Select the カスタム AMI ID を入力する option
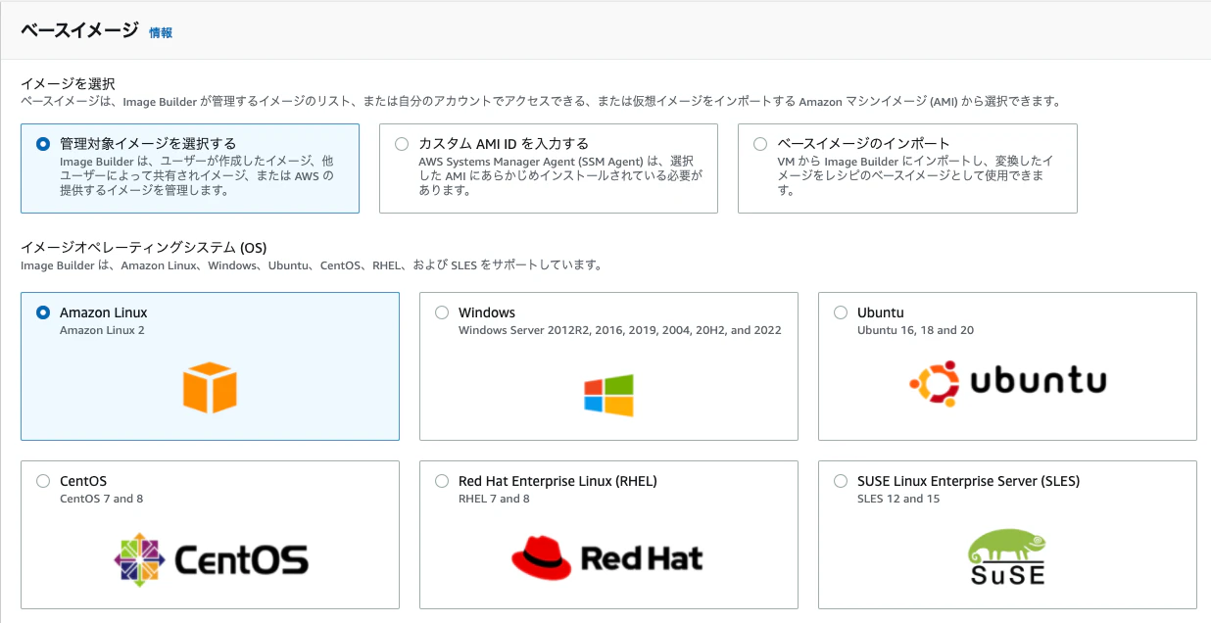1211x623 pixels. 402,144
